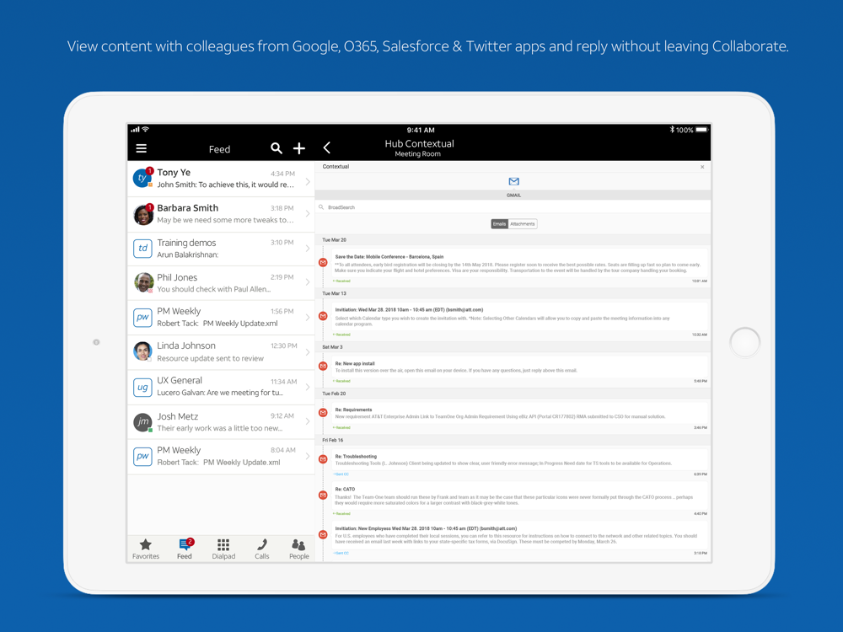
Task: Open mail icon beside Re: Requirements
Action: point(323,413)
